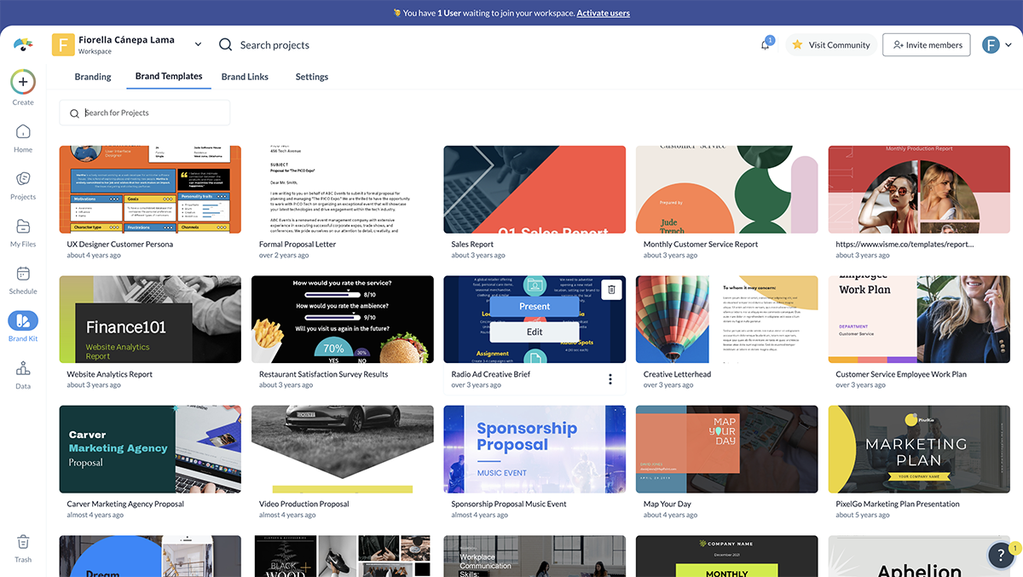Click the Create plus icon
Viewport: 1023px width, 577px height.
(x=23, y=82)
